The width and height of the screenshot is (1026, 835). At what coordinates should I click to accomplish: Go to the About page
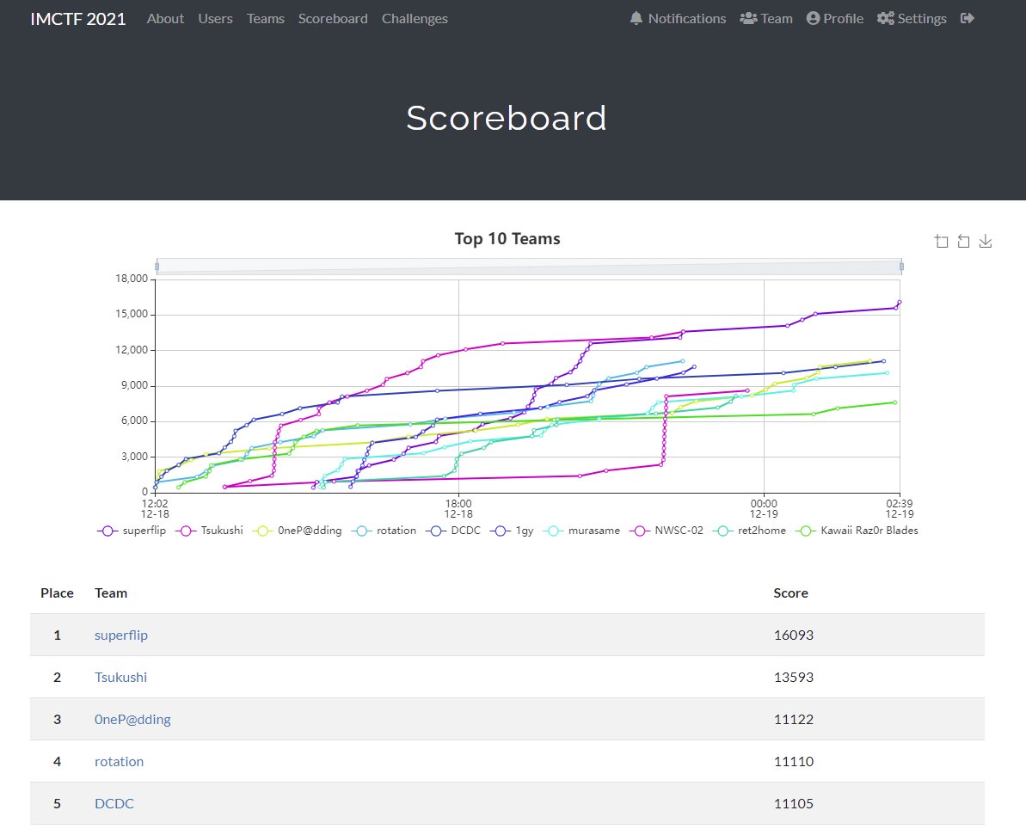pos(165,18)
